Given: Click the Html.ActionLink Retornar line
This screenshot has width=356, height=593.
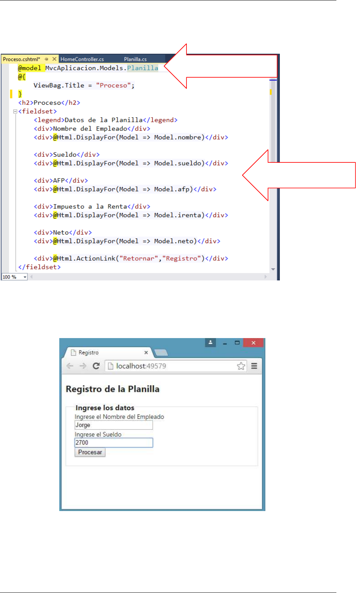Looking at the screenshot, I should [x=131, y=258].
